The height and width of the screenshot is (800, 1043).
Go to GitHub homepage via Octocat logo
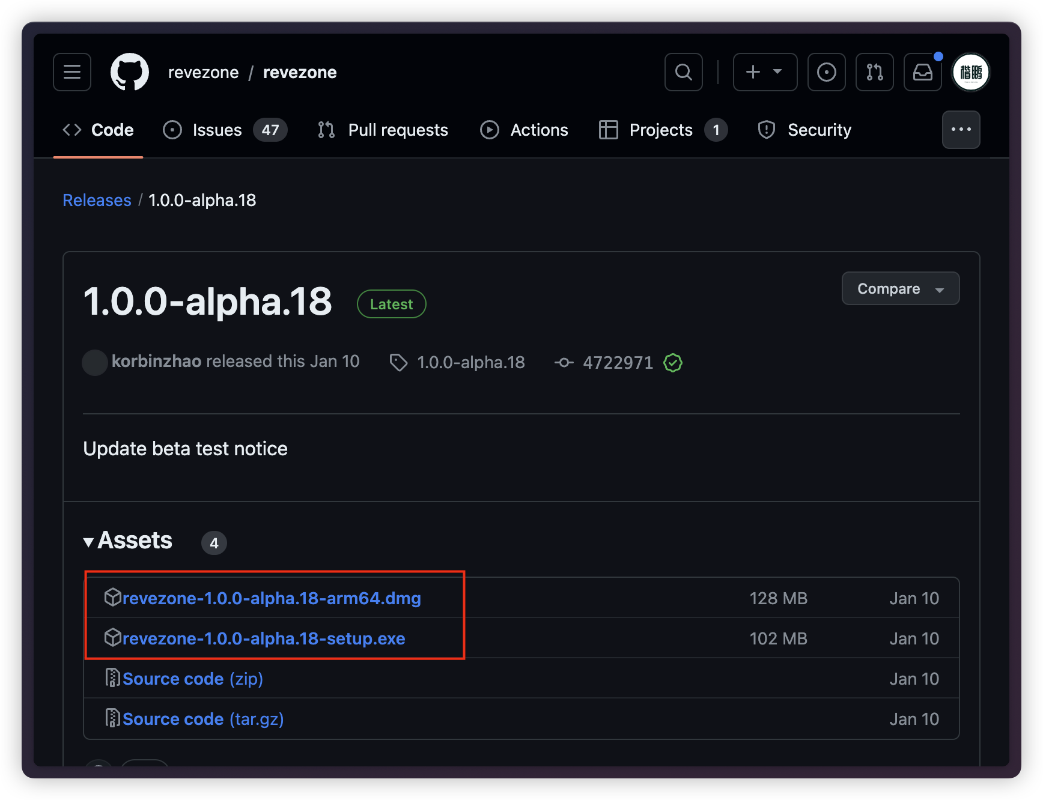point(130,72)
